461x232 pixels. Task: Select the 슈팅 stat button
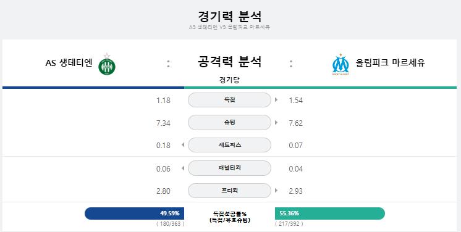(229, 122)
